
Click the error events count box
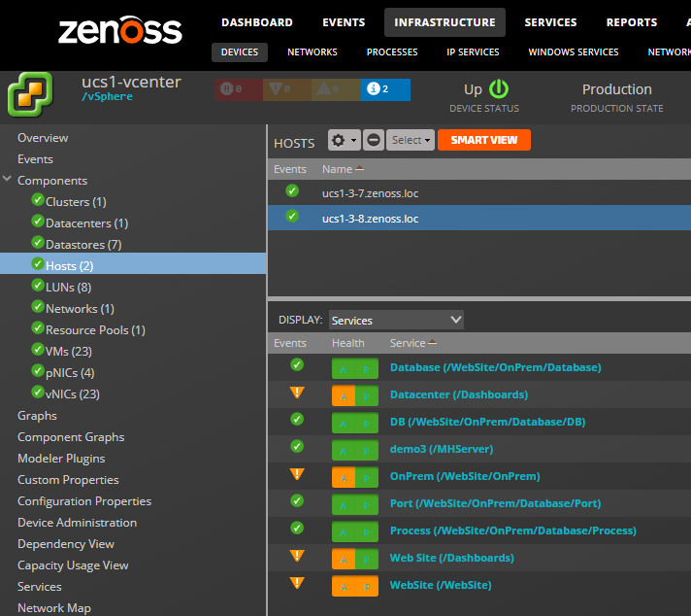tap(287, 89)
